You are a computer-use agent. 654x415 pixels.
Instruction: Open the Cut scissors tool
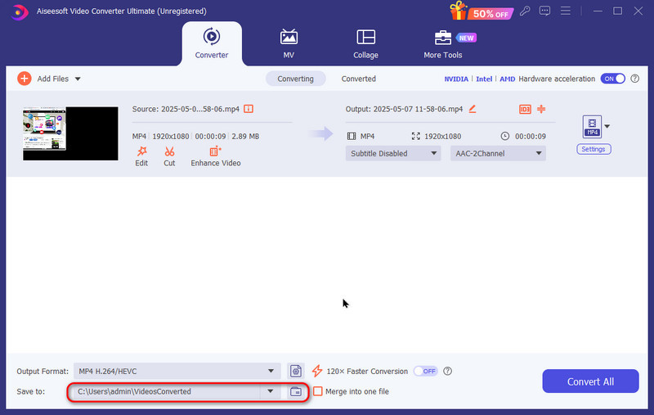(x=169, y=151)
